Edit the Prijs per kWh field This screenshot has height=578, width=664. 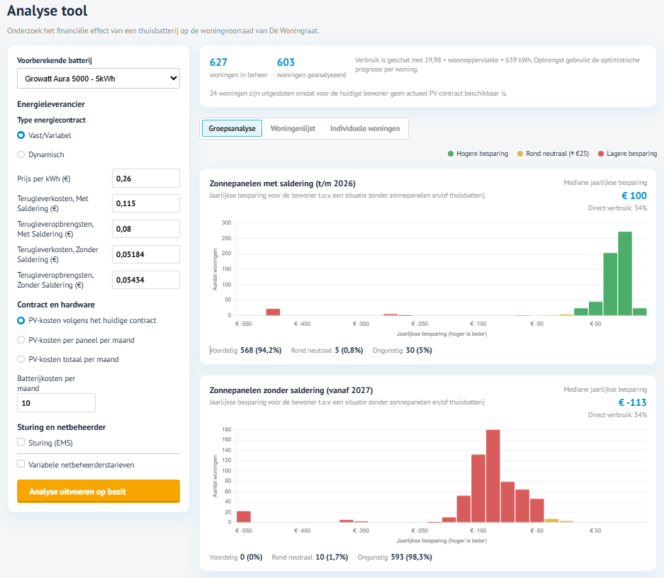[x=146, y=178]
